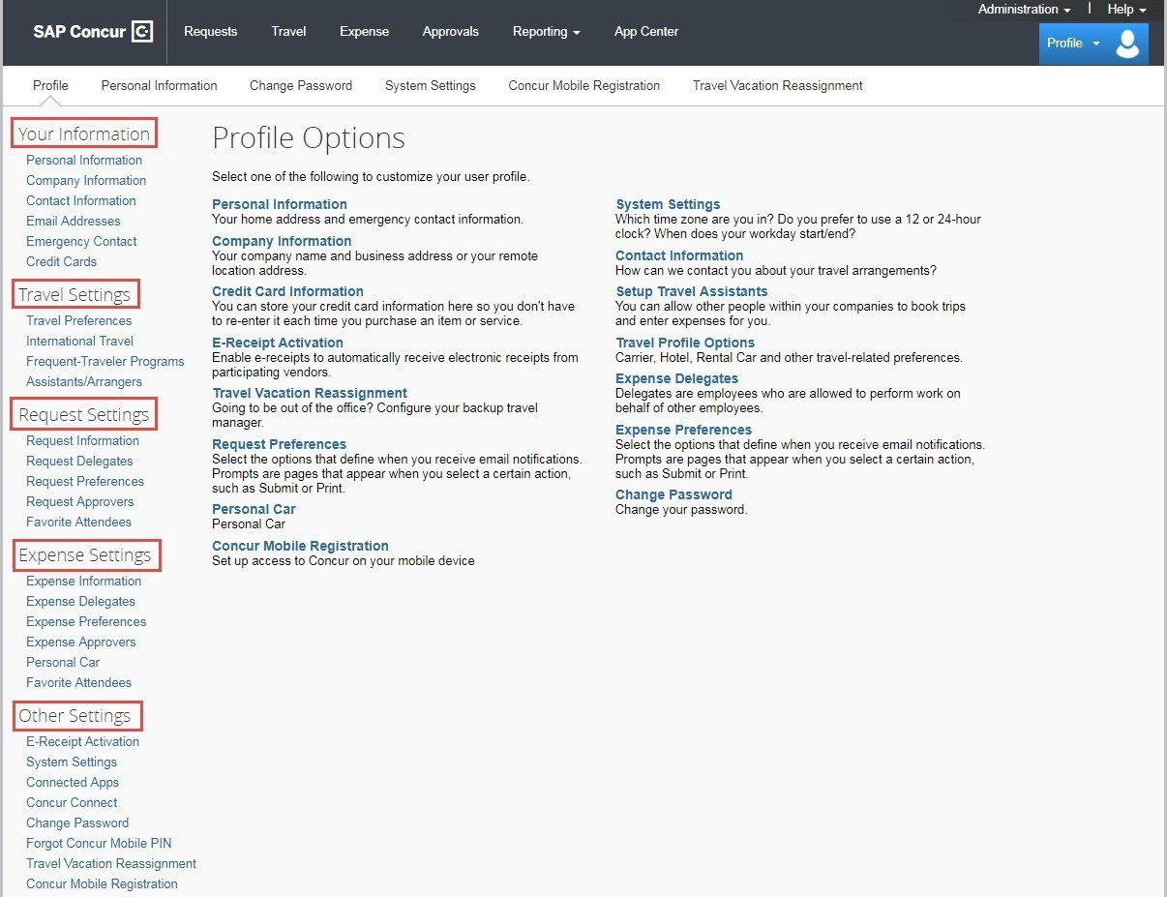Screen dimensions: 1167x897
Task: Expand the Administration dropdown
Action: 1024,9
